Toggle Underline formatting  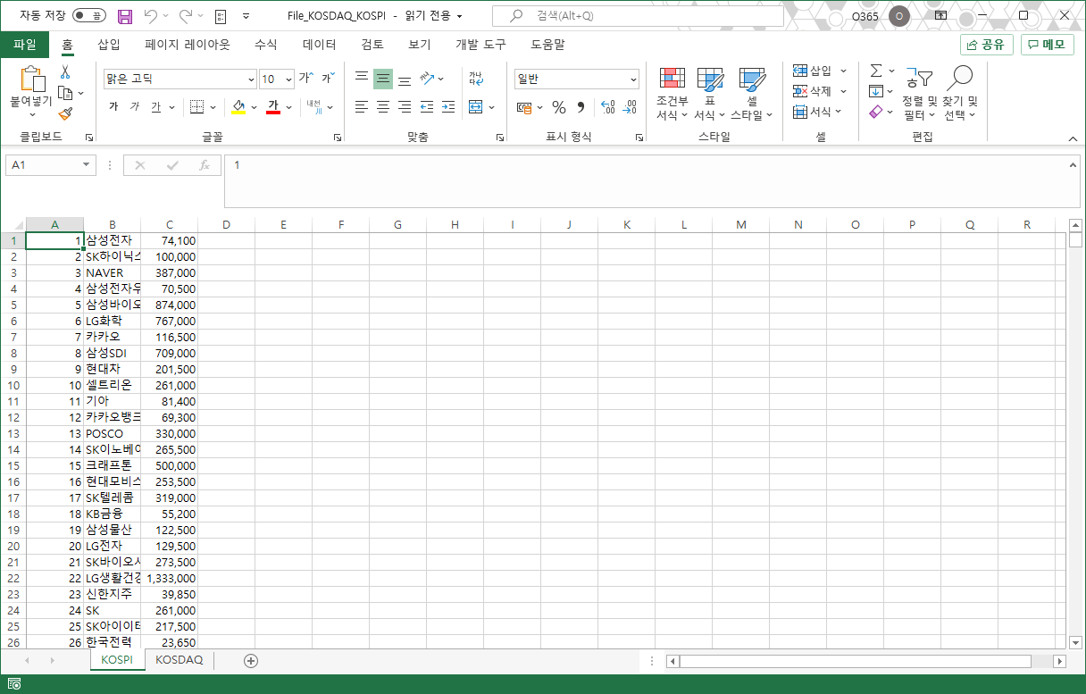pos(156,107)
